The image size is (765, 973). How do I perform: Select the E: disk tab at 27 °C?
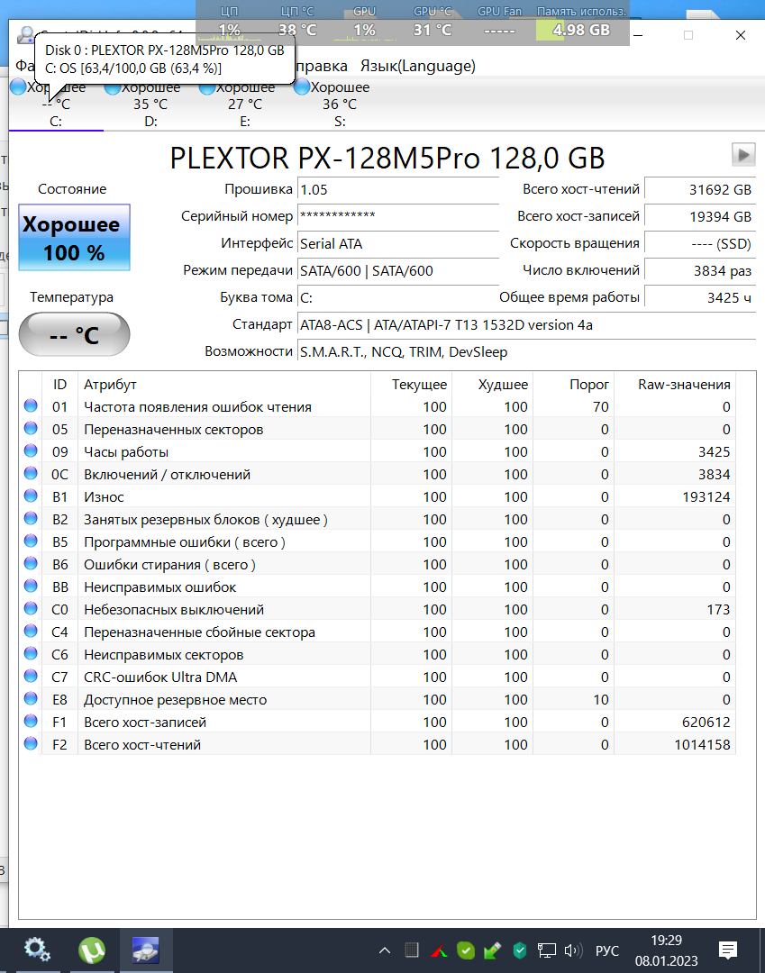245,105
